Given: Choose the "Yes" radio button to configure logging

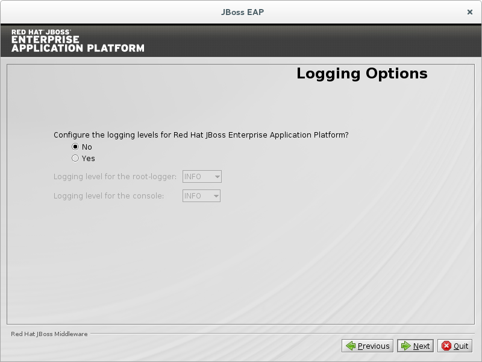Looking at the screenshot, I should tap(75, 158).
